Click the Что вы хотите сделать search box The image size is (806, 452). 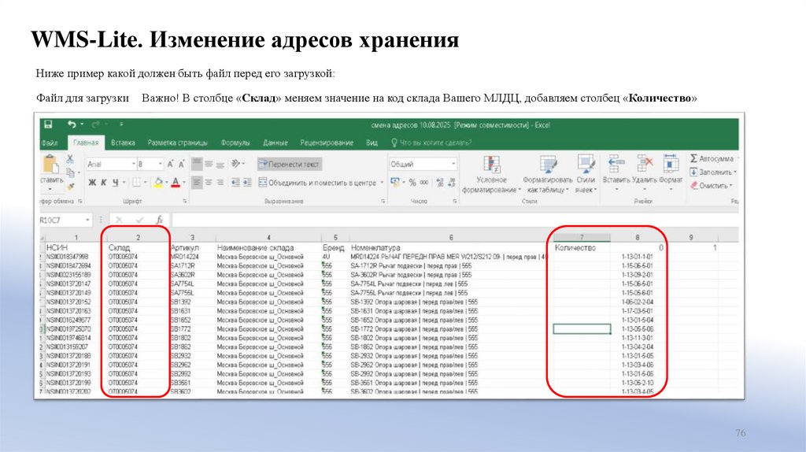[x=431, y=143]
